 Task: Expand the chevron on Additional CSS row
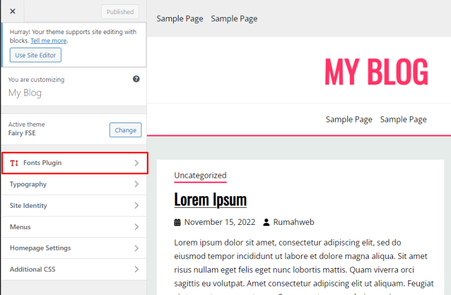(x=137, y=269)
